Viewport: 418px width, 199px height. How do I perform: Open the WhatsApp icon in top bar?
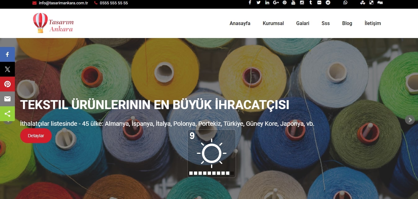(x=345, y=3)
